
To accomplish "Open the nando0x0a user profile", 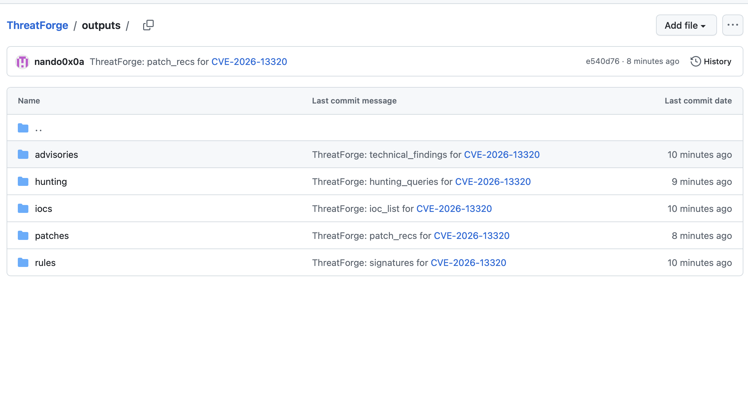I will 59,62.
